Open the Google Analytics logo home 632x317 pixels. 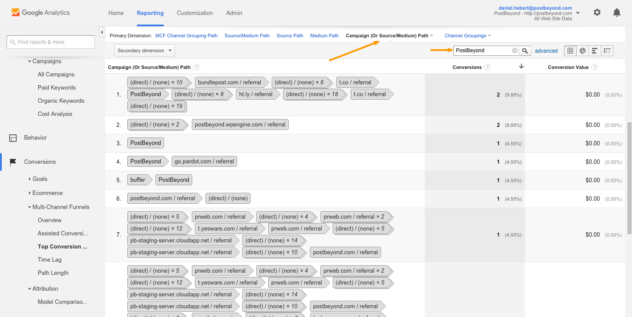(40, 13)
